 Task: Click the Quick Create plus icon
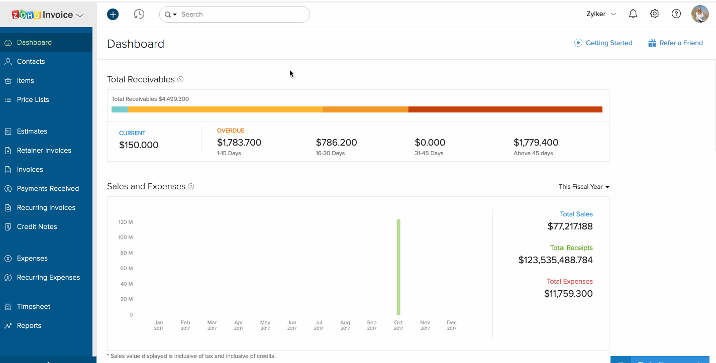point(113,15)
